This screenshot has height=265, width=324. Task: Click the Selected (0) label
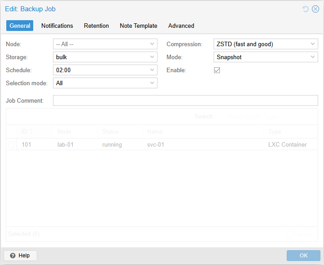click(24, 234)
